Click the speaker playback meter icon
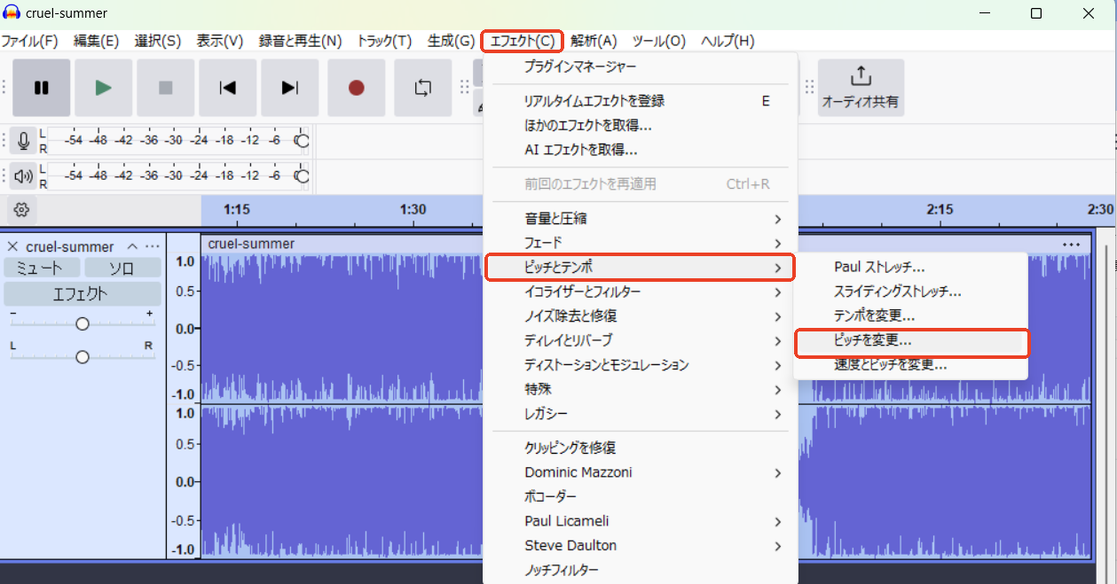This screenshot has height=584, width=1117. (x=22, y=175)
